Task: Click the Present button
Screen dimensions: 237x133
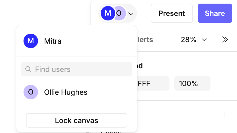Action: tap(172, 13)
